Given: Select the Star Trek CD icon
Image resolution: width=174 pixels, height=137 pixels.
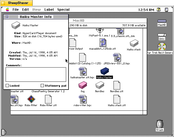Looking at the screenshot, I should coord(162,47).
